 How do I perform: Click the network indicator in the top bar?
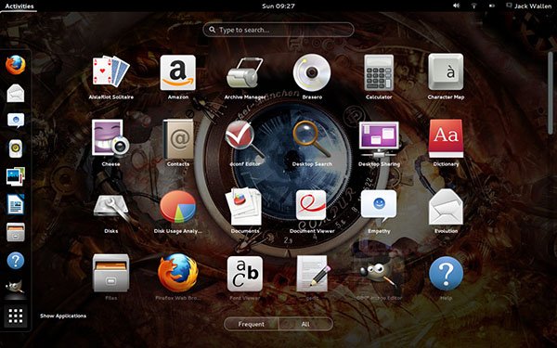(473, 6)
